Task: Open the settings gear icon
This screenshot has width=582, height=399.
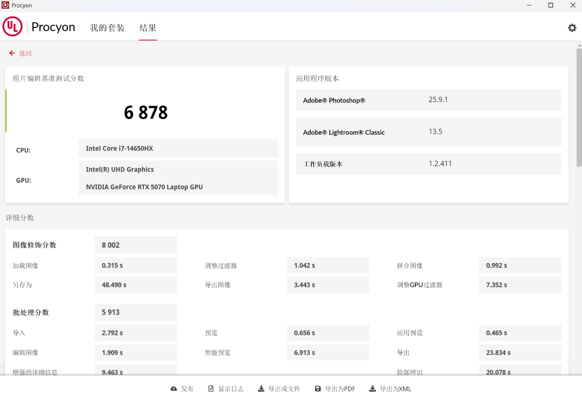Action: (572, 27)
